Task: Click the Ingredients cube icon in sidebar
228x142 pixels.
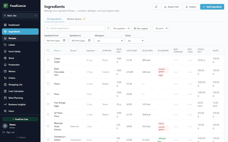Action: point(5,32)
